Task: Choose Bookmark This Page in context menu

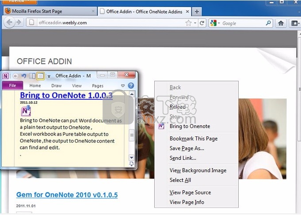Action: pos(196,139)
